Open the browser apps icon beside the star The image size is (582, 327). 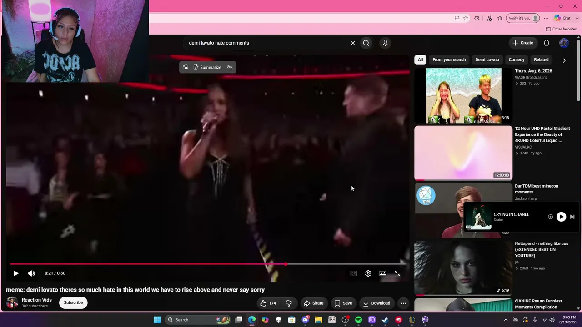(457, 18)
